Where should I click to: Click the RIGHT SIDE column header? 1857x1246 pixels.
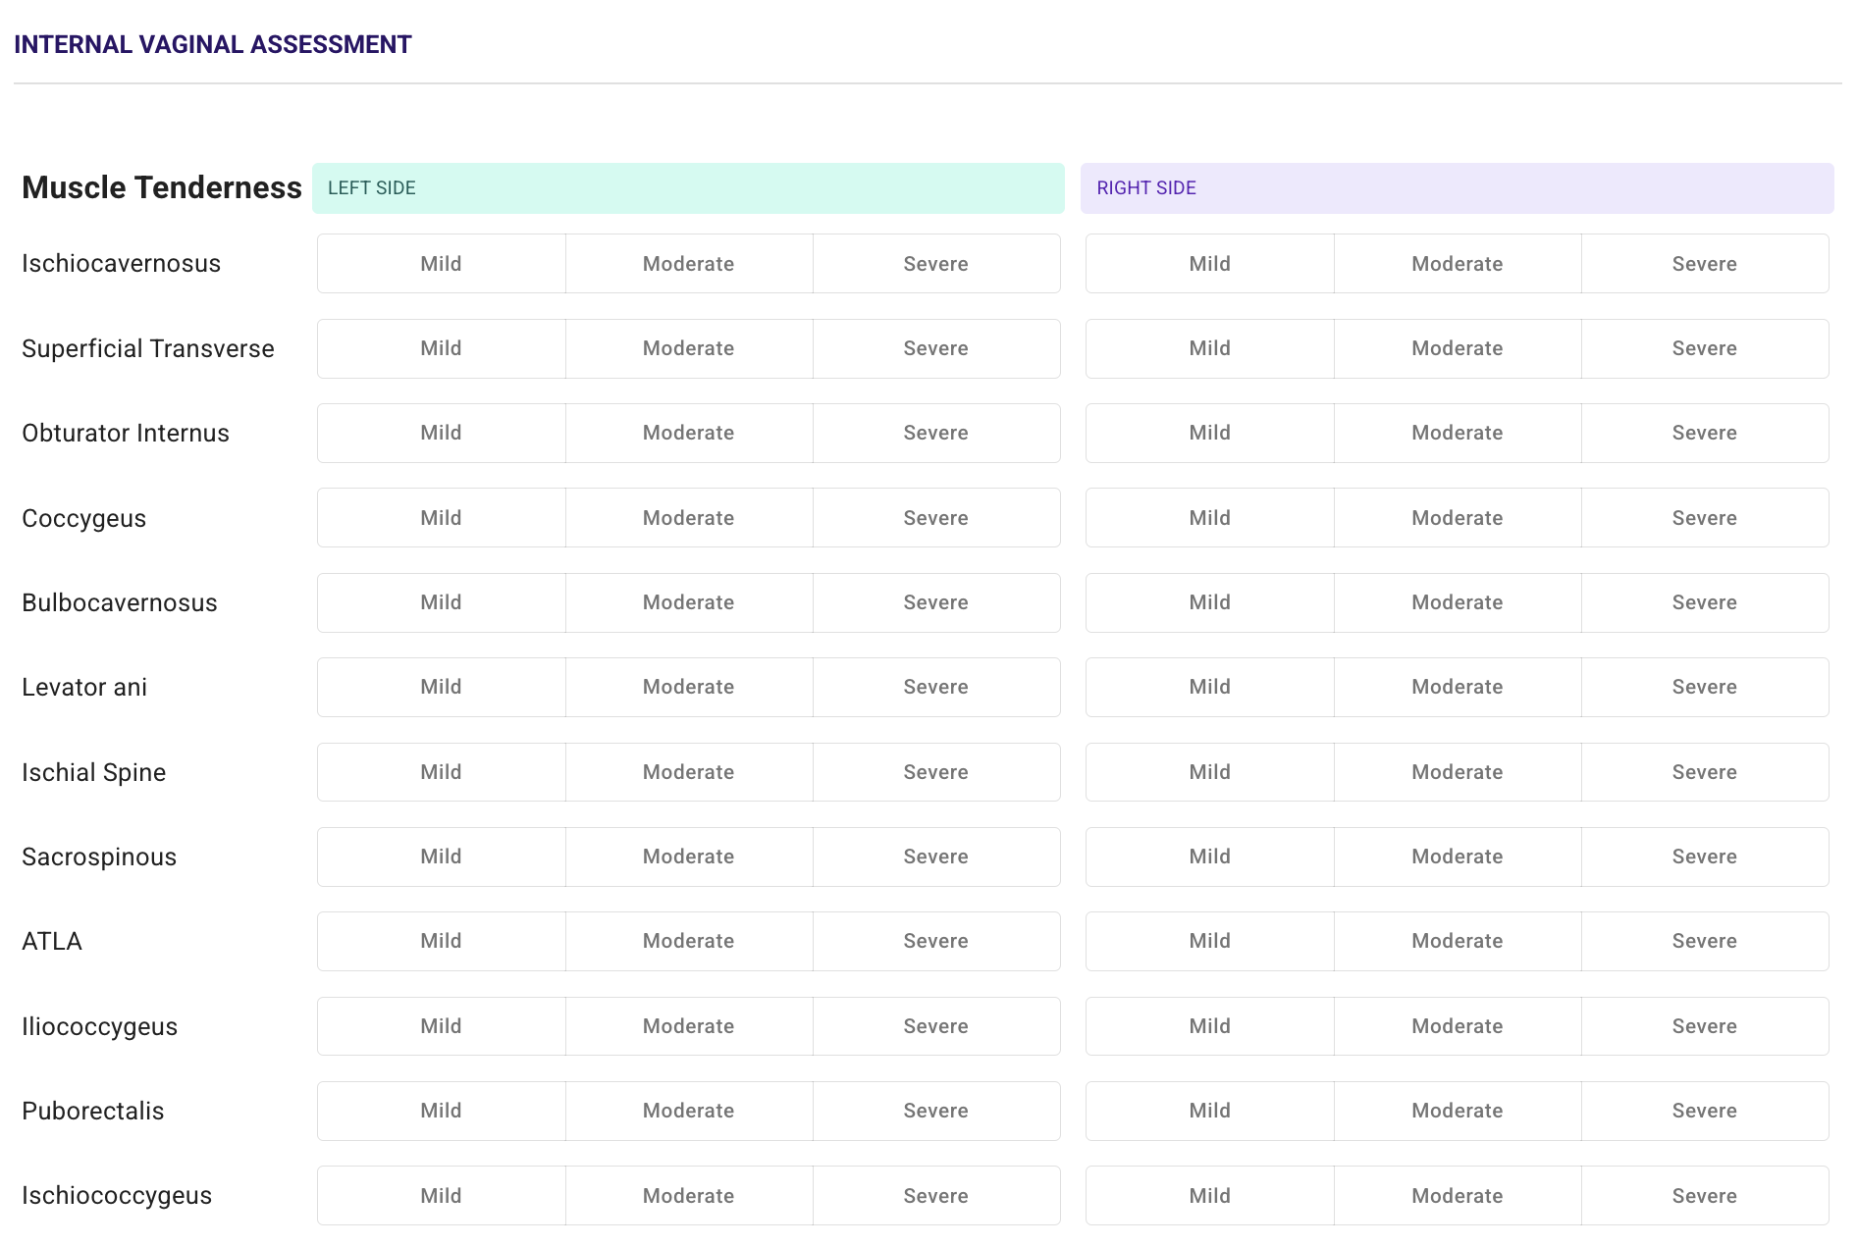pyautogui.click(x=1457, y=188)
